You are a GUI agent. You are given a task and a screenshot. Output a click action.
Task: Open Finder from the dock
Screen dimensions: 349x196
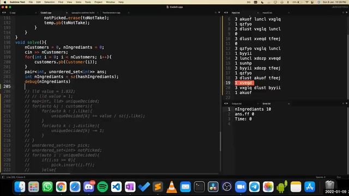20,187
